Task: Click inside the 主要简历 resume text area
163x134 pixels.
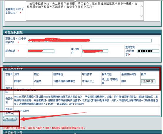Action: coord(83,11)
